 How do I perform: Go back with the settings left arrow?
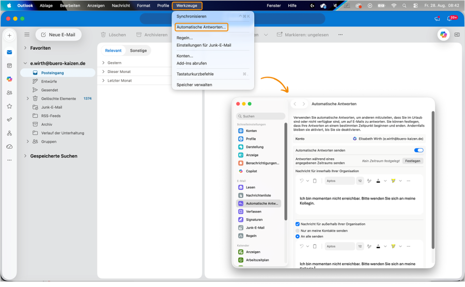[295, 104]
